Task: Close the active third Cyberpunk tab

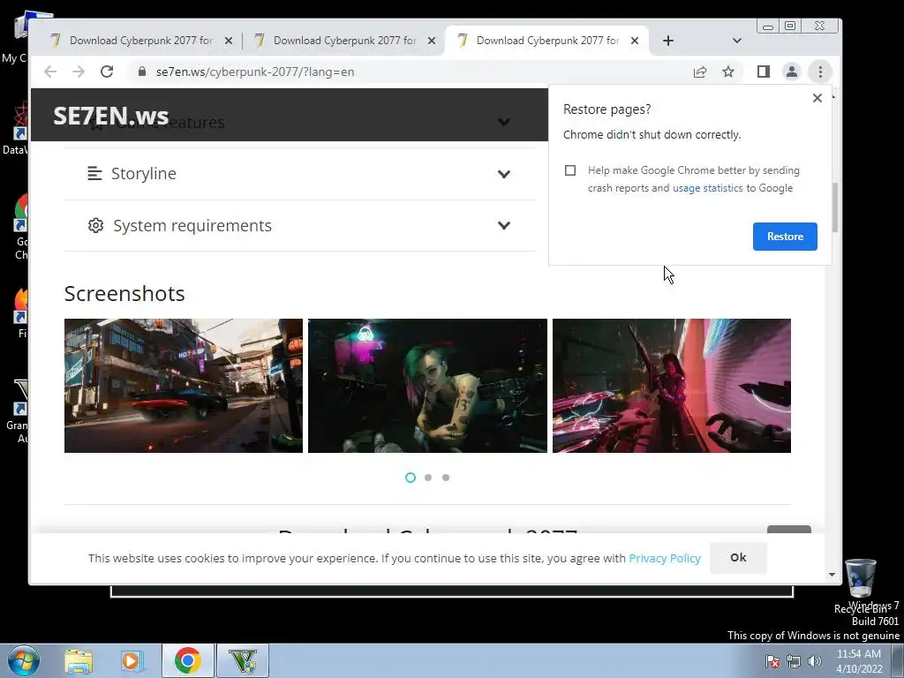Action: click(634, 41)
